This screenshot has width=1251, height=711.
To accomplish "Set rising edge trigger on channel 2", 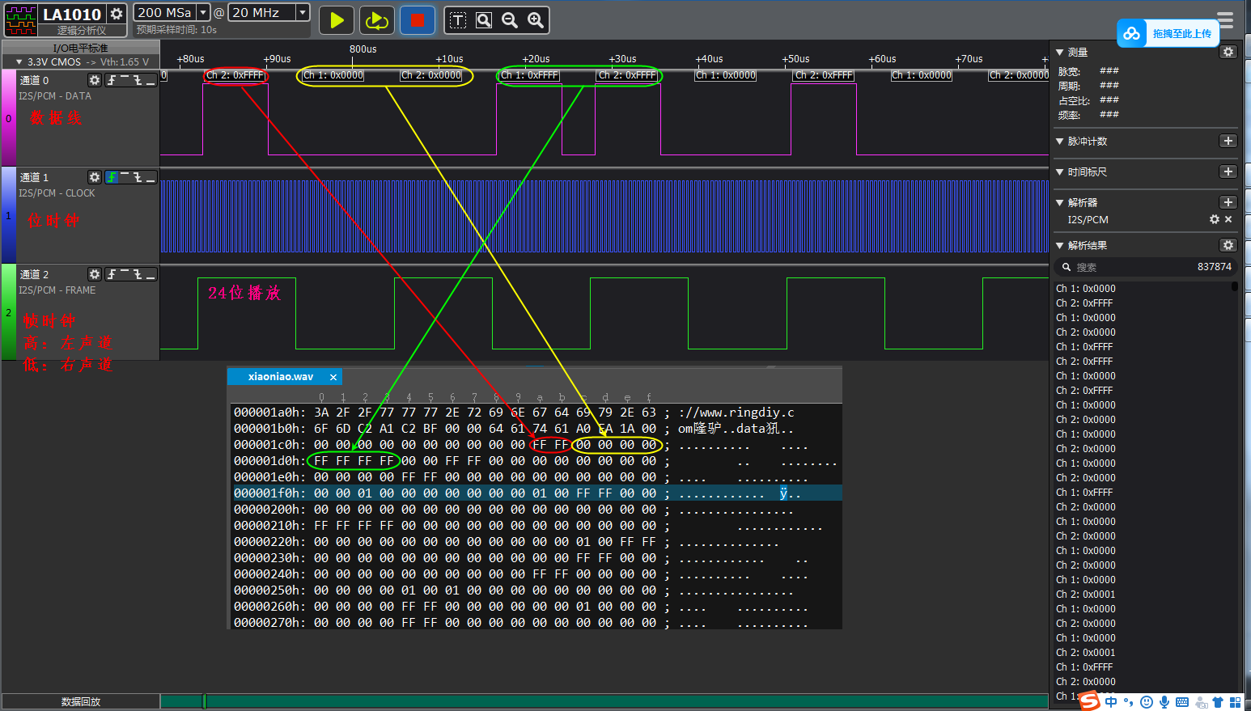I will 112,274.
